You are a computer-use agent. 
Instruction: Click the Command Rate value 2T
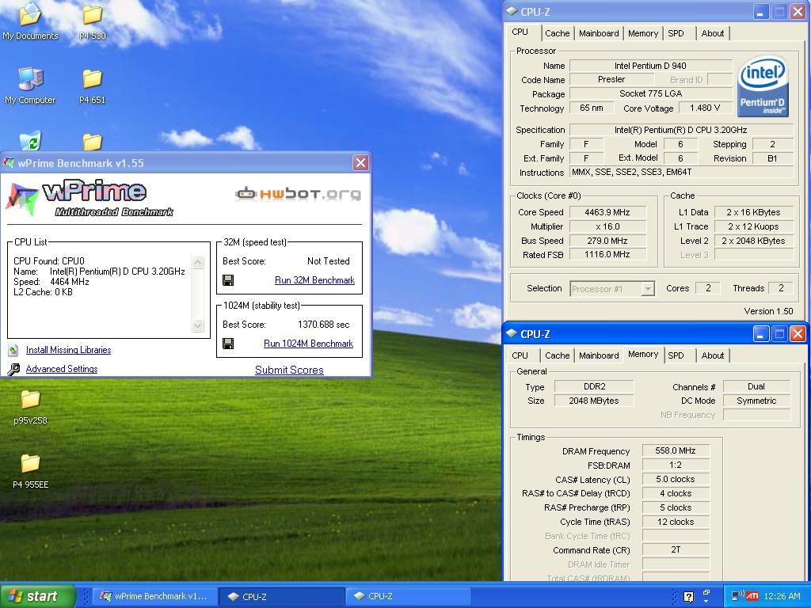click(676, 550)
